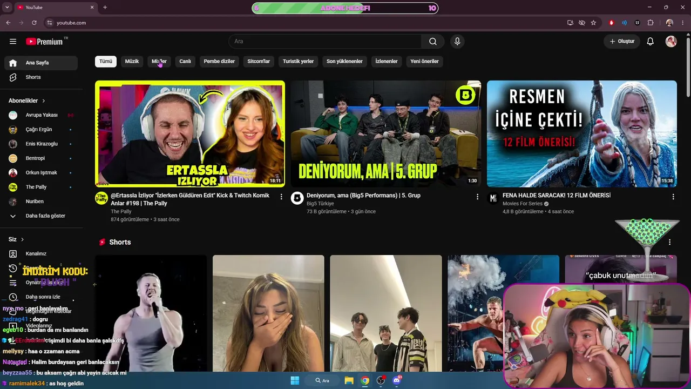The image size is (691, 389).
Task: Expand the Abonelikler section chevron
Action: coord(44,101)
